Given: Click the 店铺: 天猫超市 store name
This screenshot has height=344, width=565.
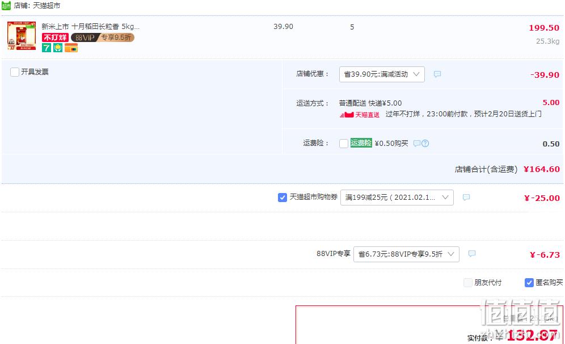Looking at the screenshot, I should pyautogui.click(x=37, y=6).
